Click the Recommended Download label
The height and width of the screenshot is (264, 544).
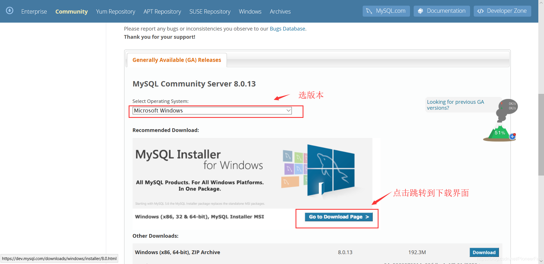tap(166, 130)
